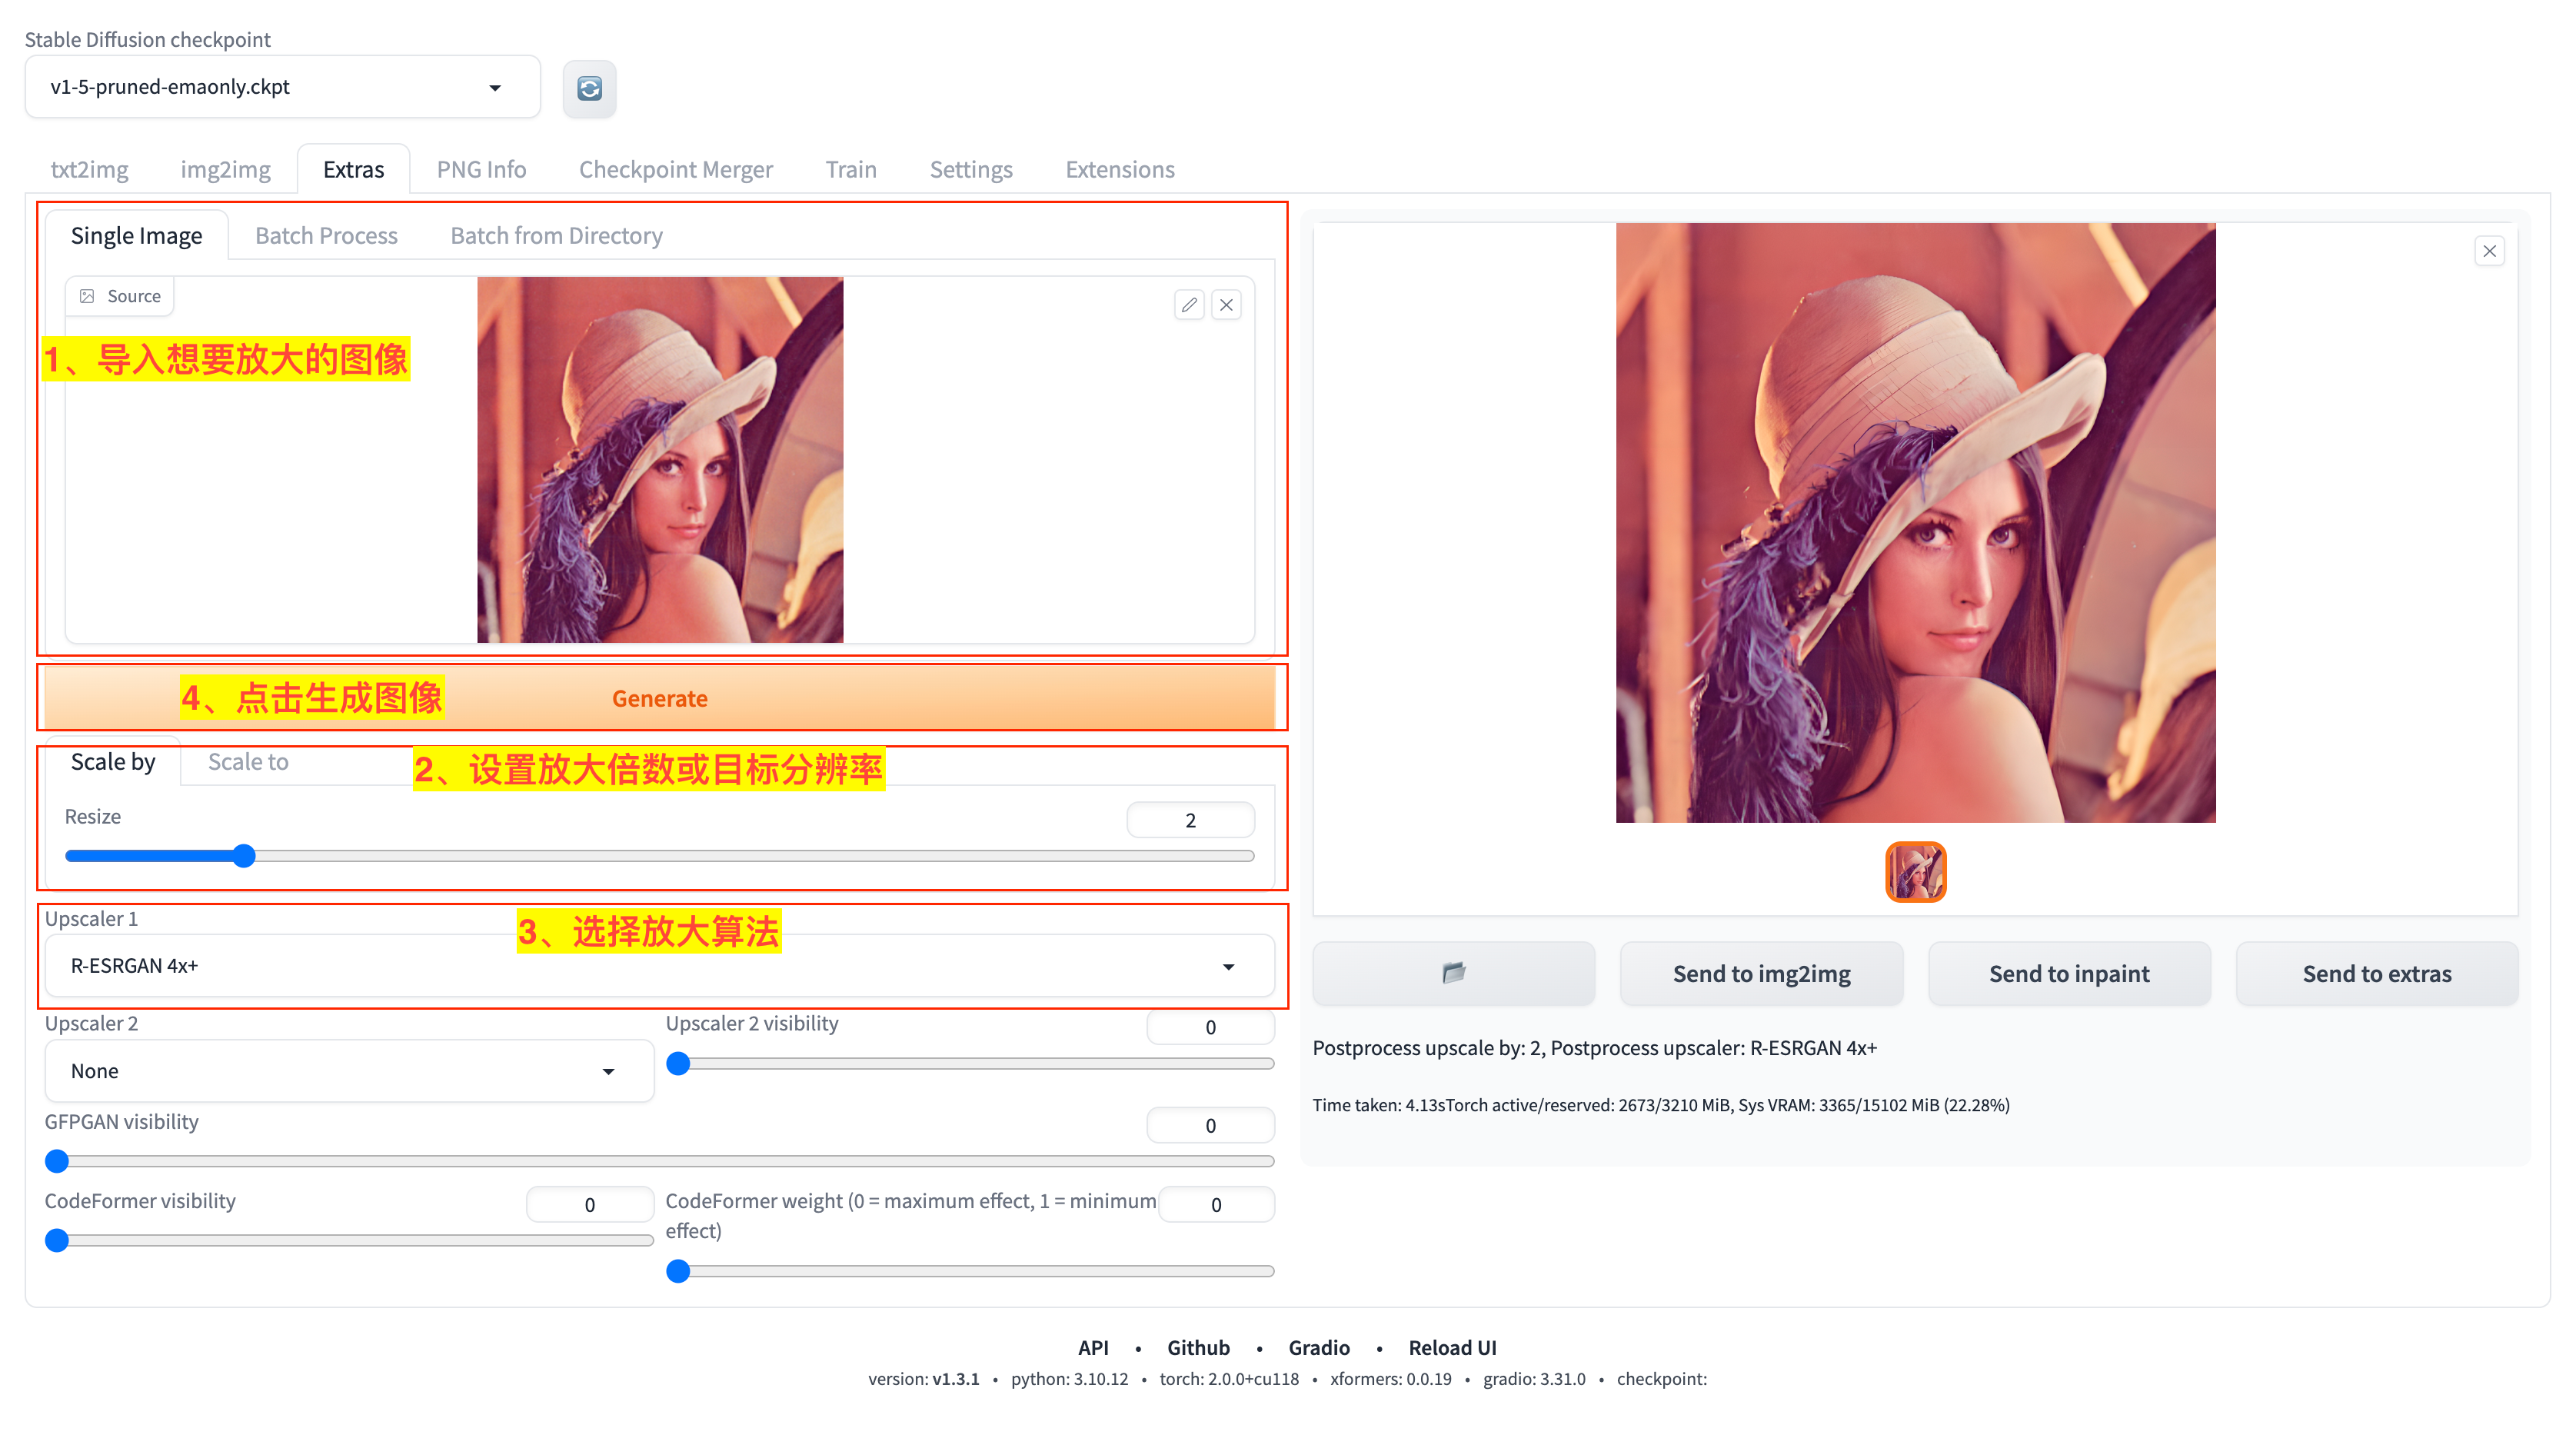Switch to the Batch Process tab
This screenshot has width=2576, height=1435.
[326, 236]
